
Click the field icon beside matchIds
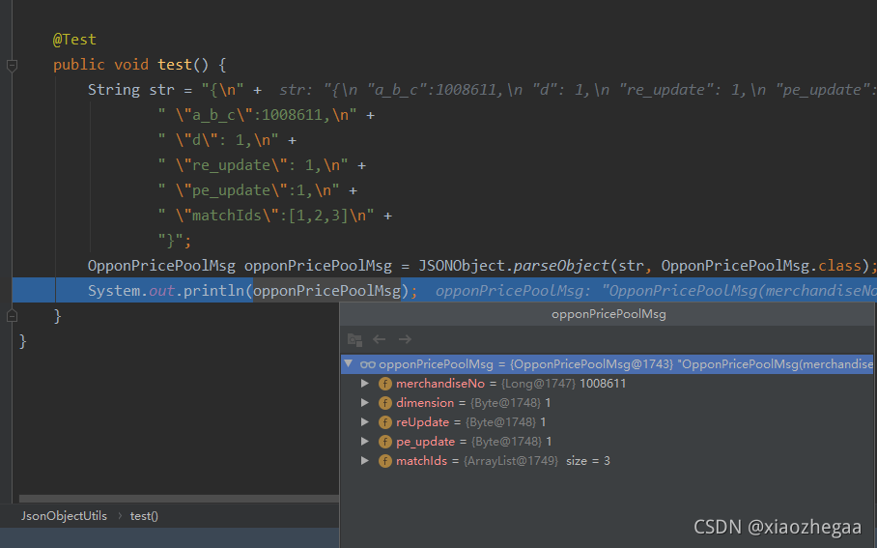click(x=384, y=461)
